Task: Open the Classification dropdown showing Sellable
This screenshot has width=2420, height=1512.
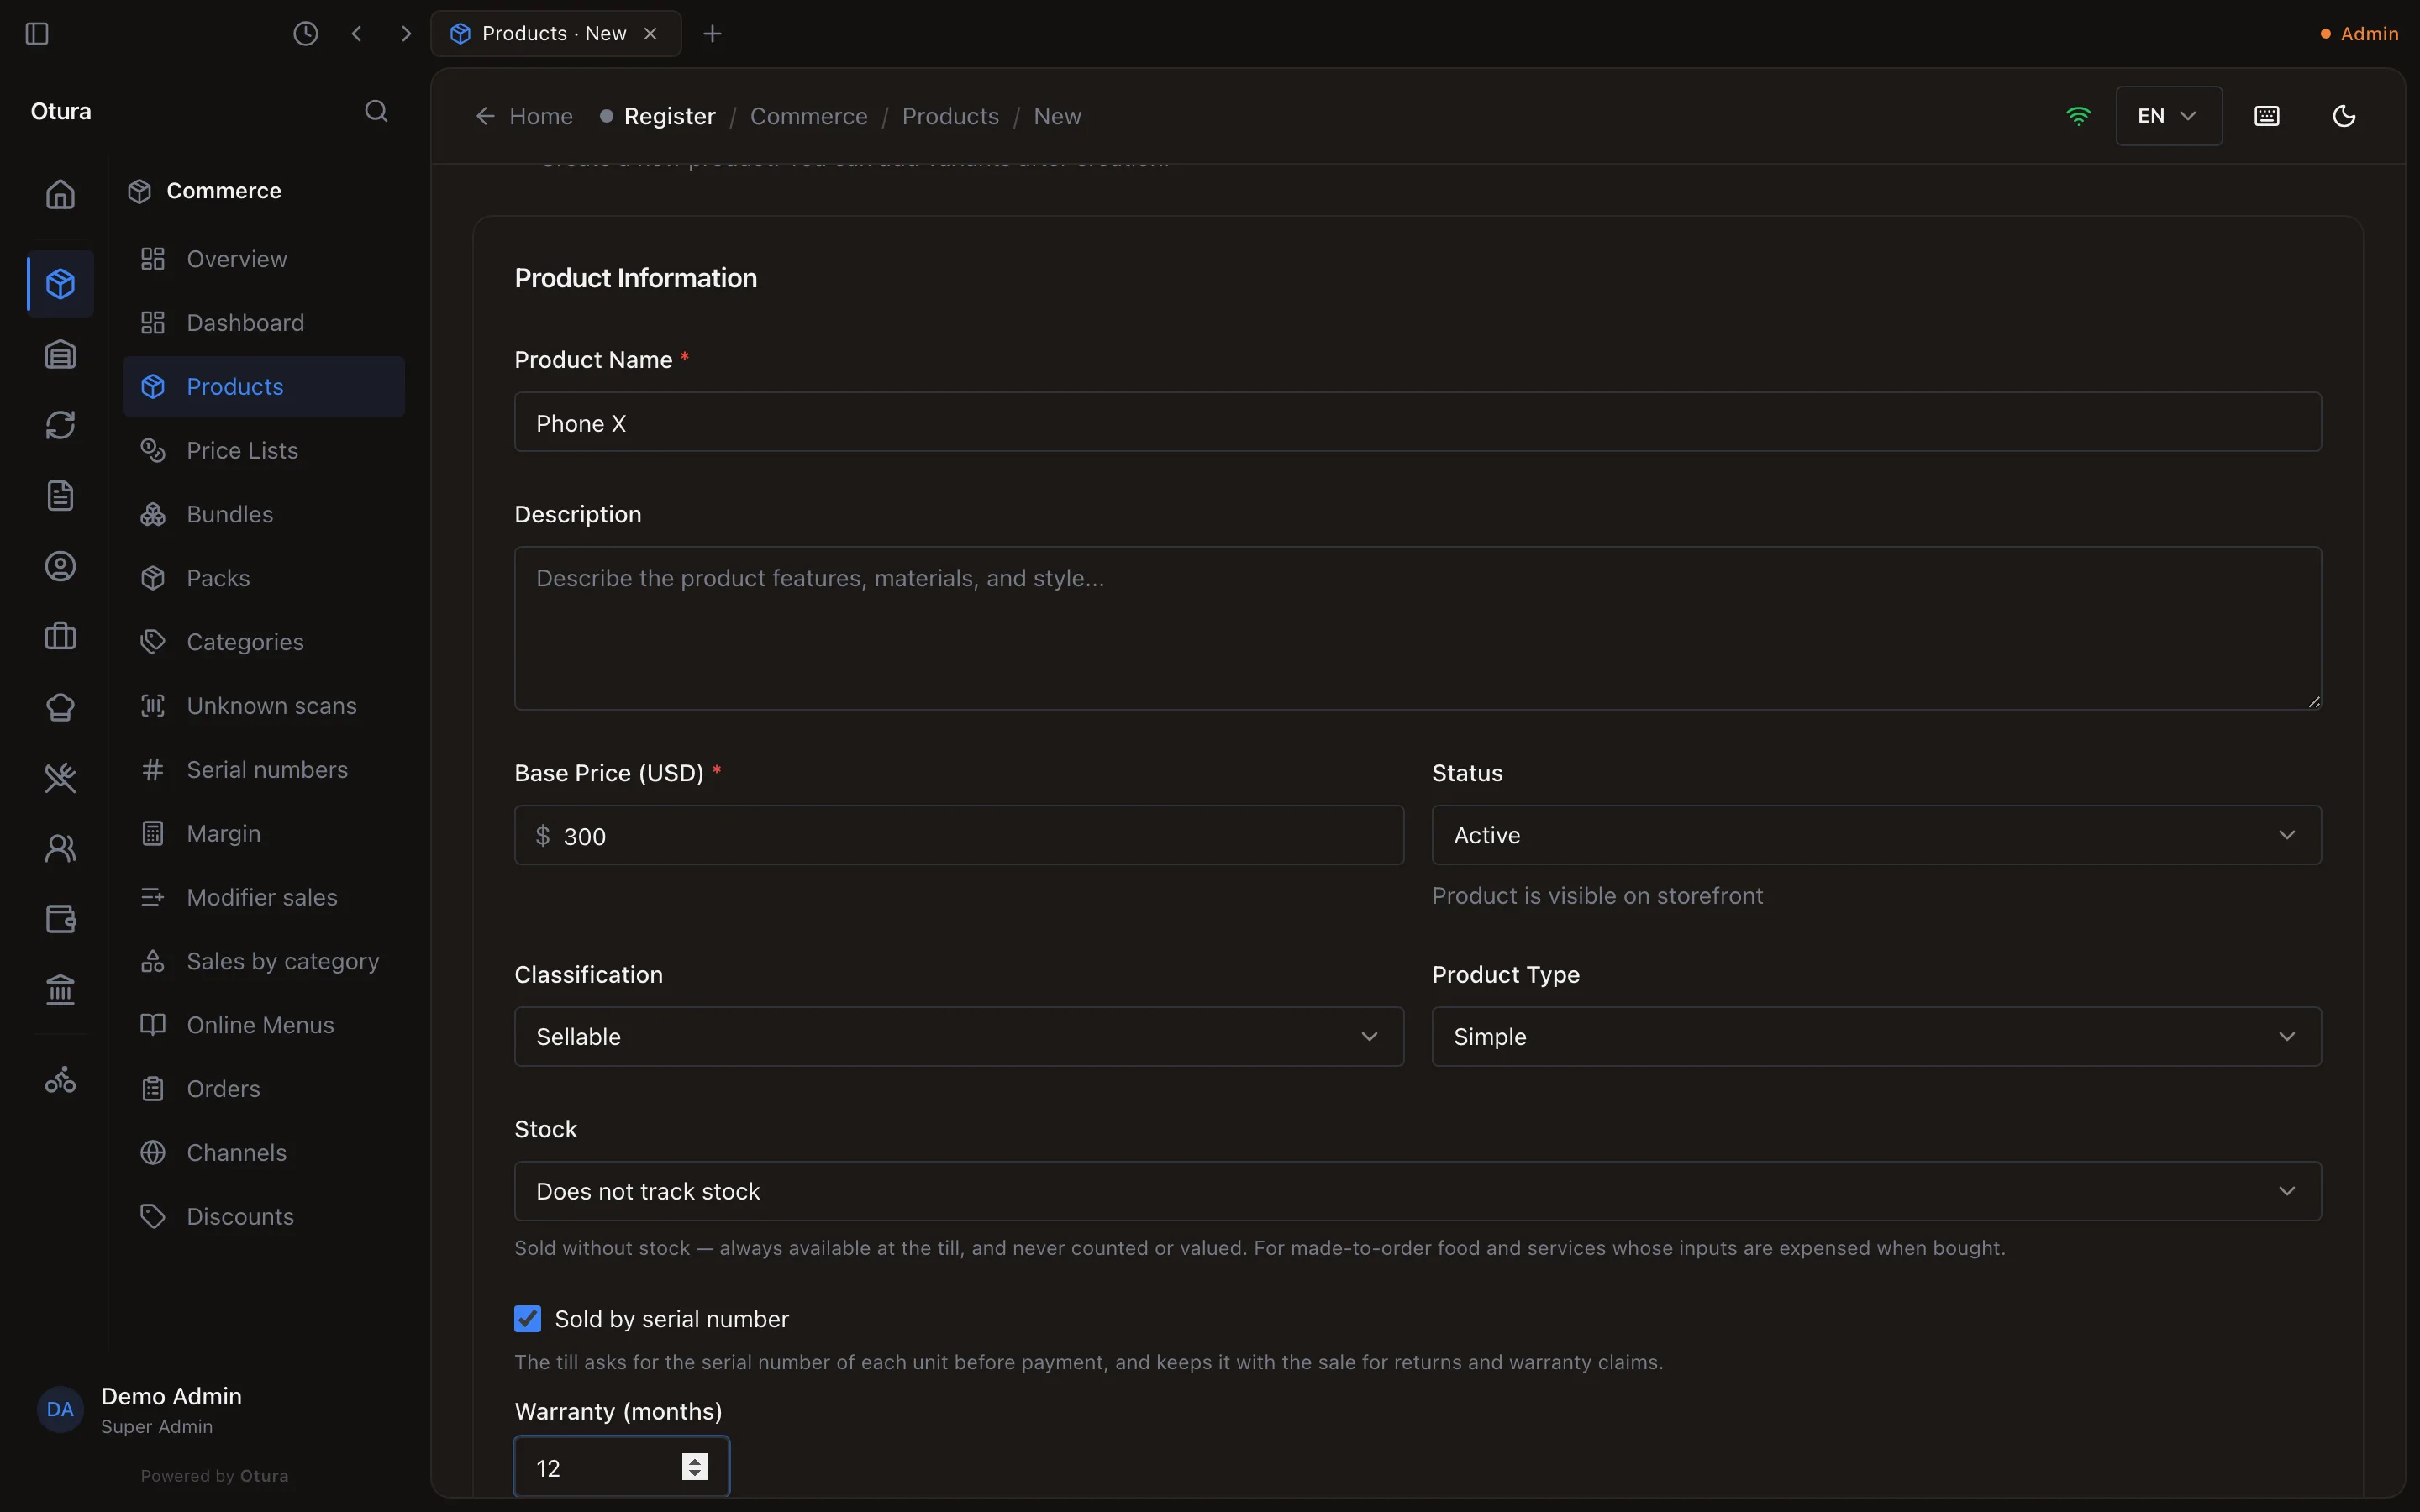Action: pos(959,1036)
